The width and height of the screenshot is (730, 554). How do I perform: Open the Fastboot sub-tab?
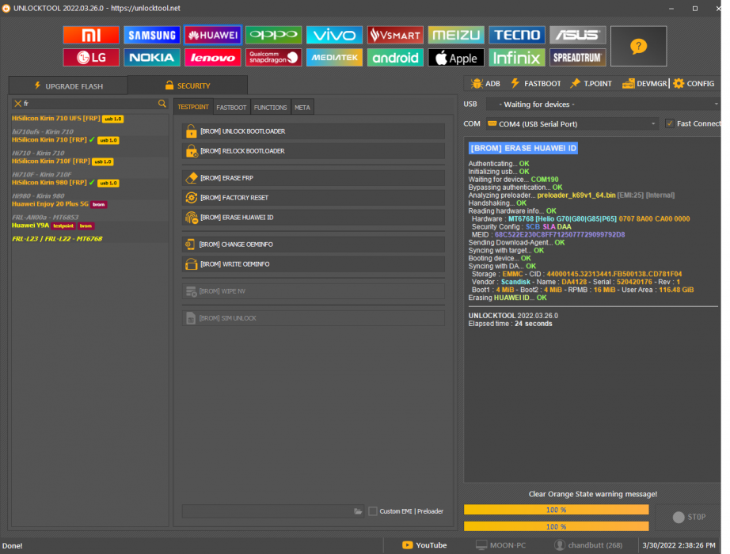click(231, 108)
